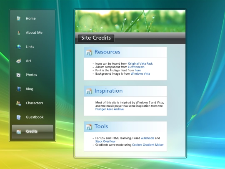Click the Credits icon in sidebar
Screen dimensions: 225x169
click(x=19, y=131)
